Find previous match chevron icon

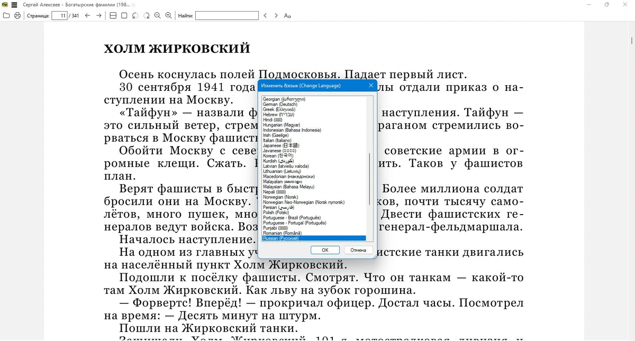265,16
